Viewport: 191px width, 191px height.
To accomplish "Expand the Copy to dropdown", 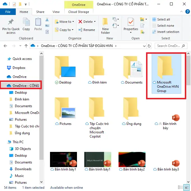I will 72,30.
